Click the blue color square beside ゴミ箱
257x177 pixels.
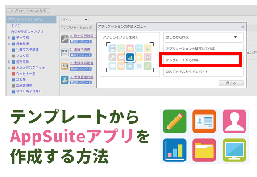click(x=13, y=80)
